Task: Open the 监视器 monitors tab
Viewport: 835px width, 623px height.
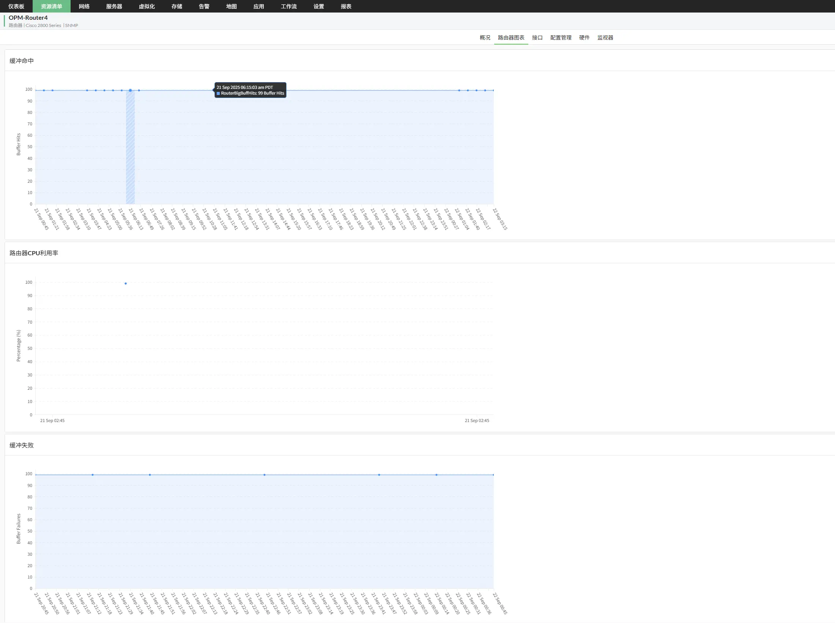Action: 605,38
